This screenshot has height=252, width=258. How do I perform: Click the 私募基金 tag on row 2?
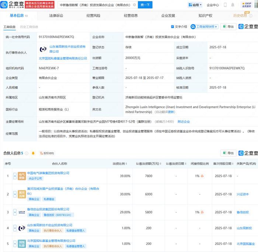[49, 199]
